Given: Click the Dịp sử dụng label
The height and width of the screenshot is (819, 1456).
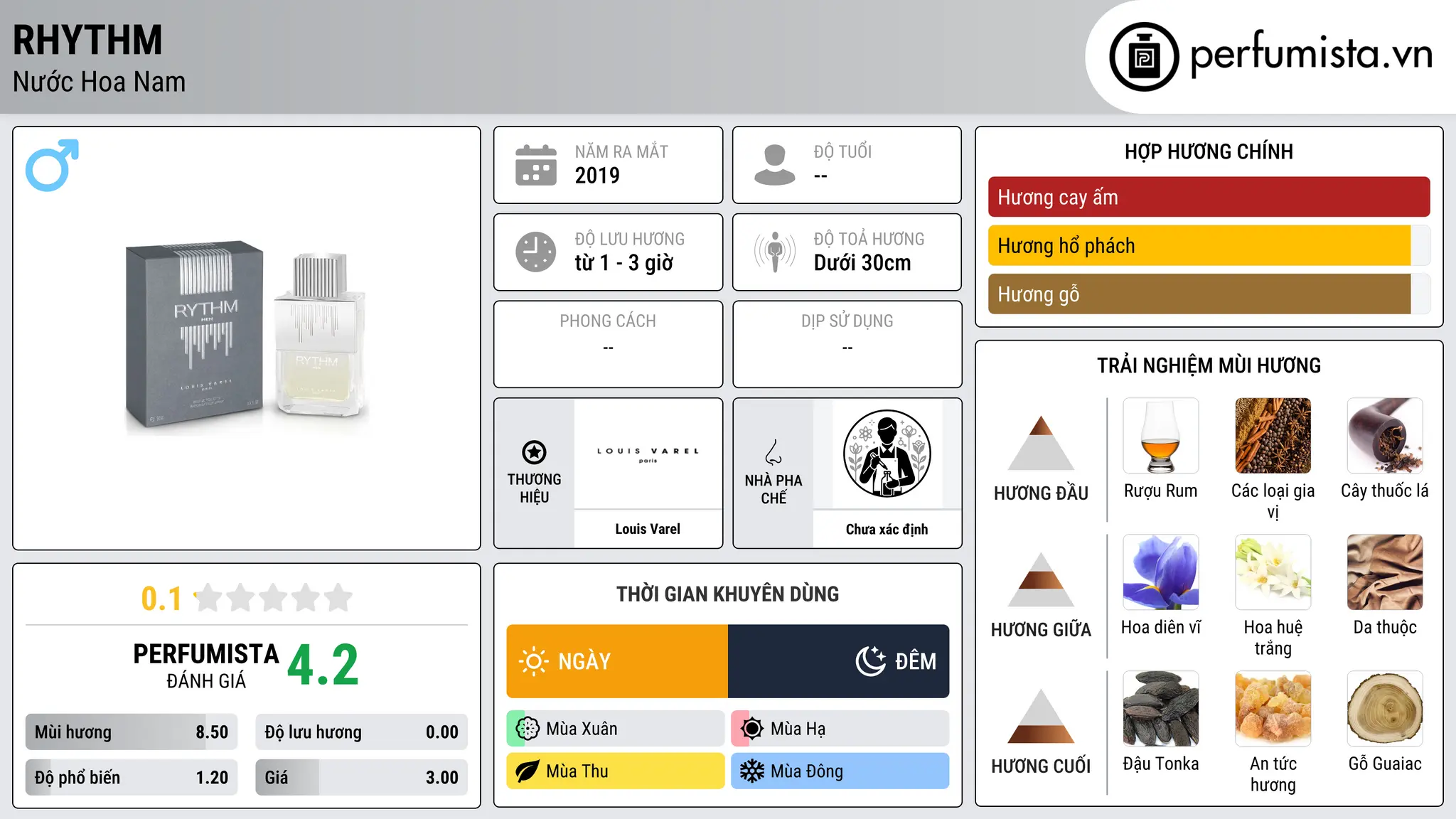Looking at the screenshot, I should pos(847,321).
